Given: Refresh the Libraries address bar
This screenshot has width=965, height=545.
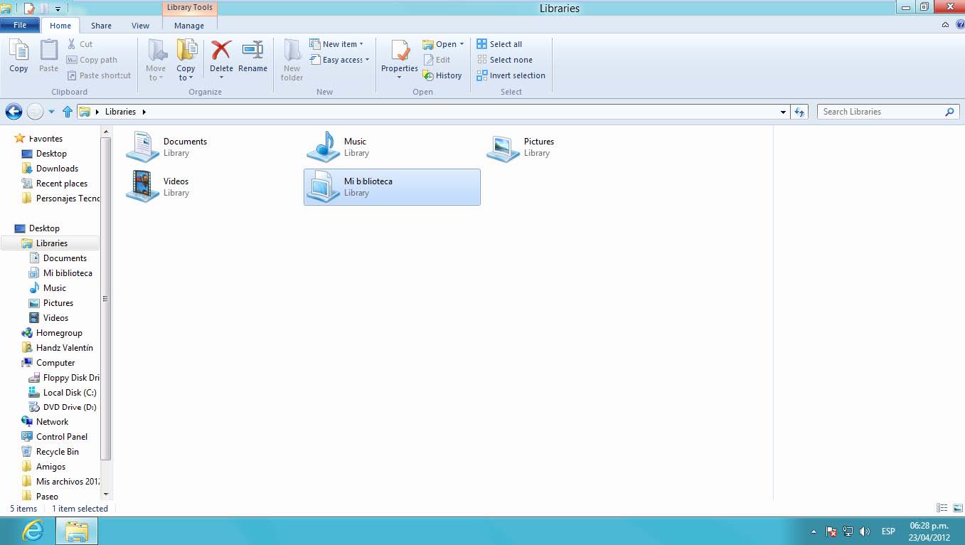Looking at the screenshot, I should [799, 112].
